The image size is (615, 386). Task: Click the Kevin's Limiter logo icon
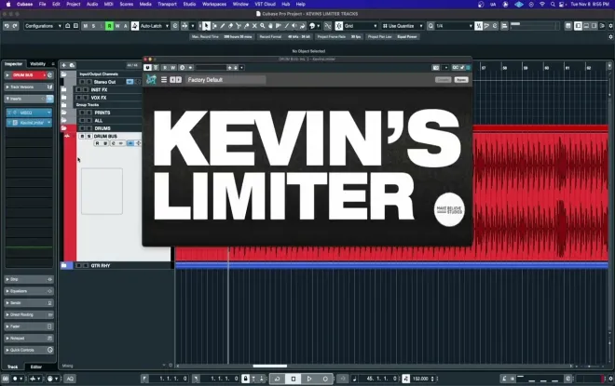(152, 80)
